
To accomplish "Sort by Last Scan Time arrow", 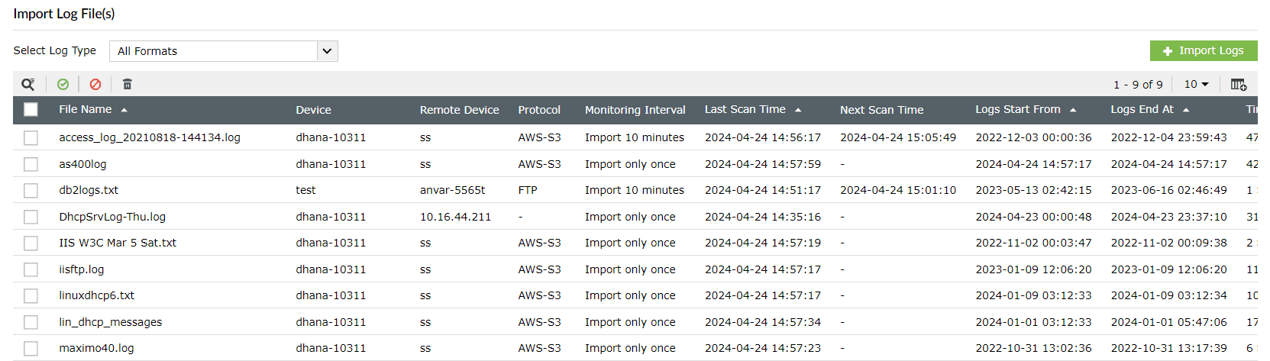I will pyautogui.click(x=798, y=110).
